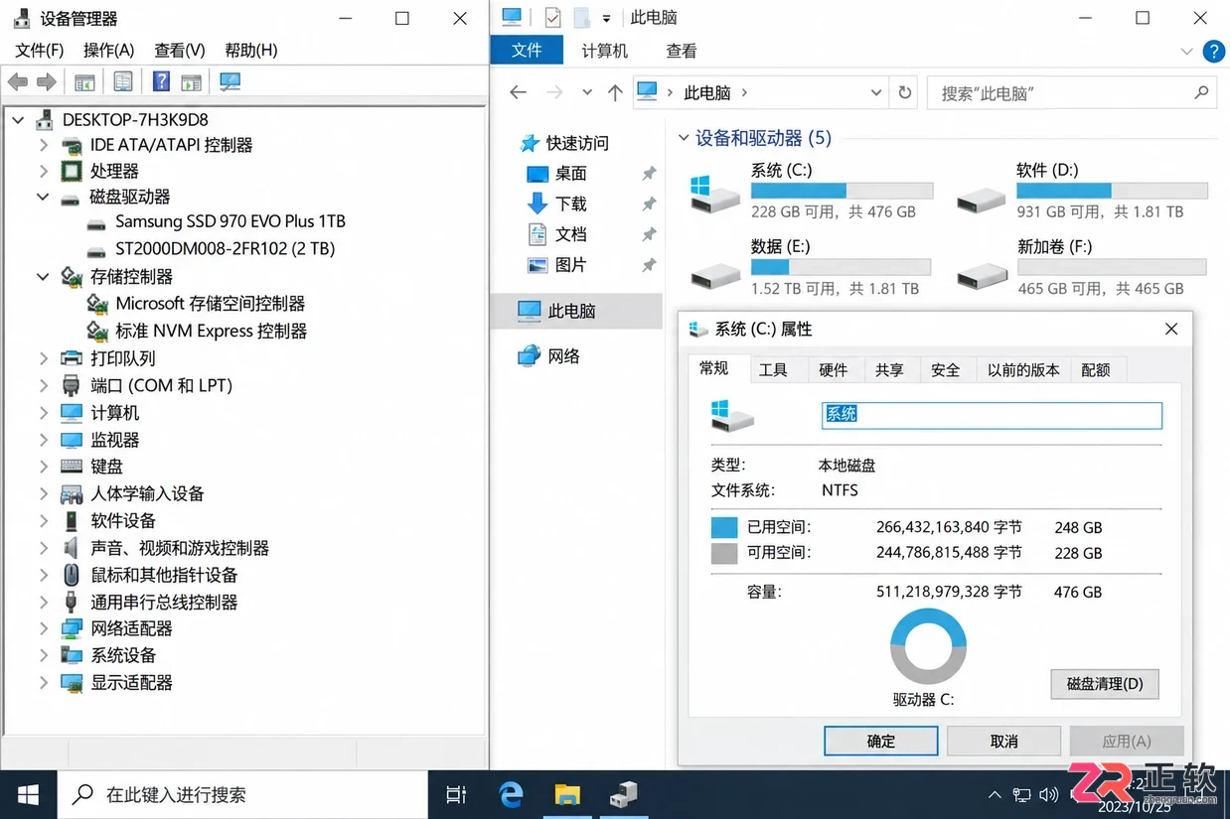1230x819 pixels.
Task: Expand the 网络适配器 node
Action: coord(43,628)
